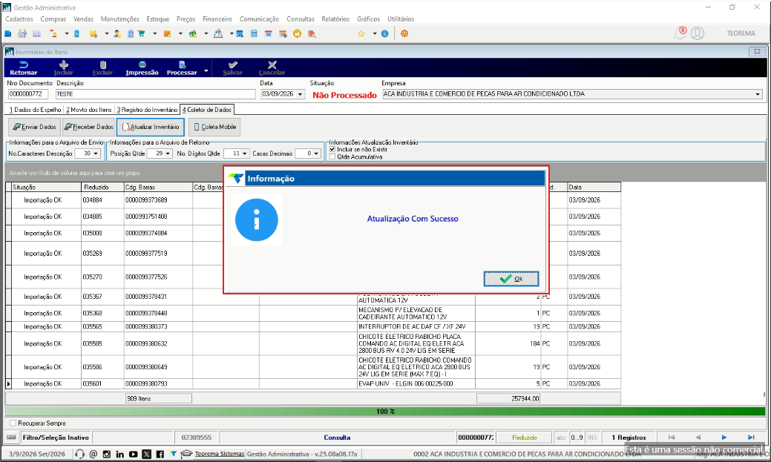771x462 pixels.
Task: Expand the No. Dígitos Qtde dropdown
Action: [x=244, y=154]
